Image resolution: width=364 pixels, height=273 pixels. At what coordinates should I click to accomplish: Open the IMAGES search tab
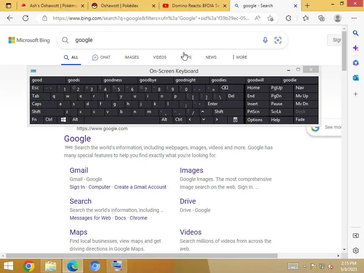132,57
